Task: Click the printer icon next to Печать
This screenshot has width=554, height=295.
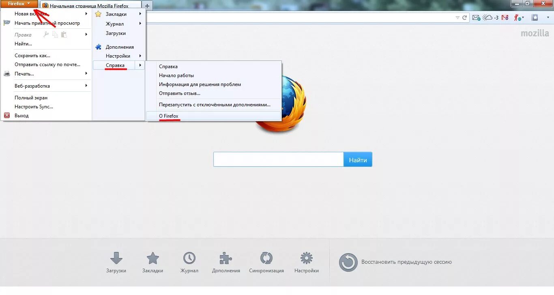Action: pos(7,74)
